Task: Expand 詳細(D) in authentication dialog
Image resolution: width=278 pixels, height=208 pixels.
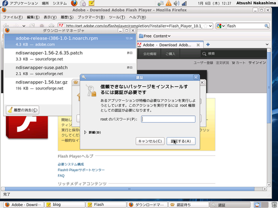Action: point(92,133)
